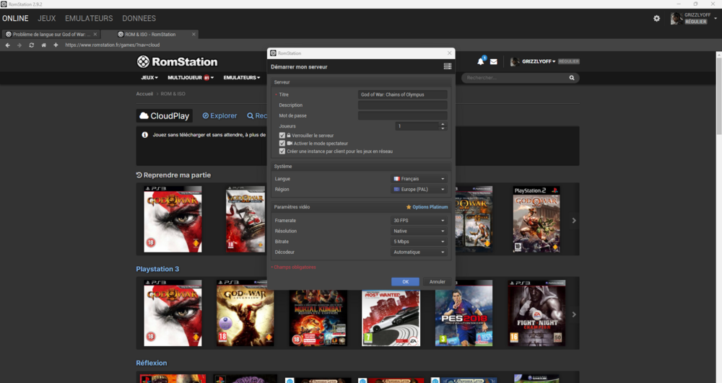Open the RomStation settings gear
The image size is (722, 383).
(656, 19)
